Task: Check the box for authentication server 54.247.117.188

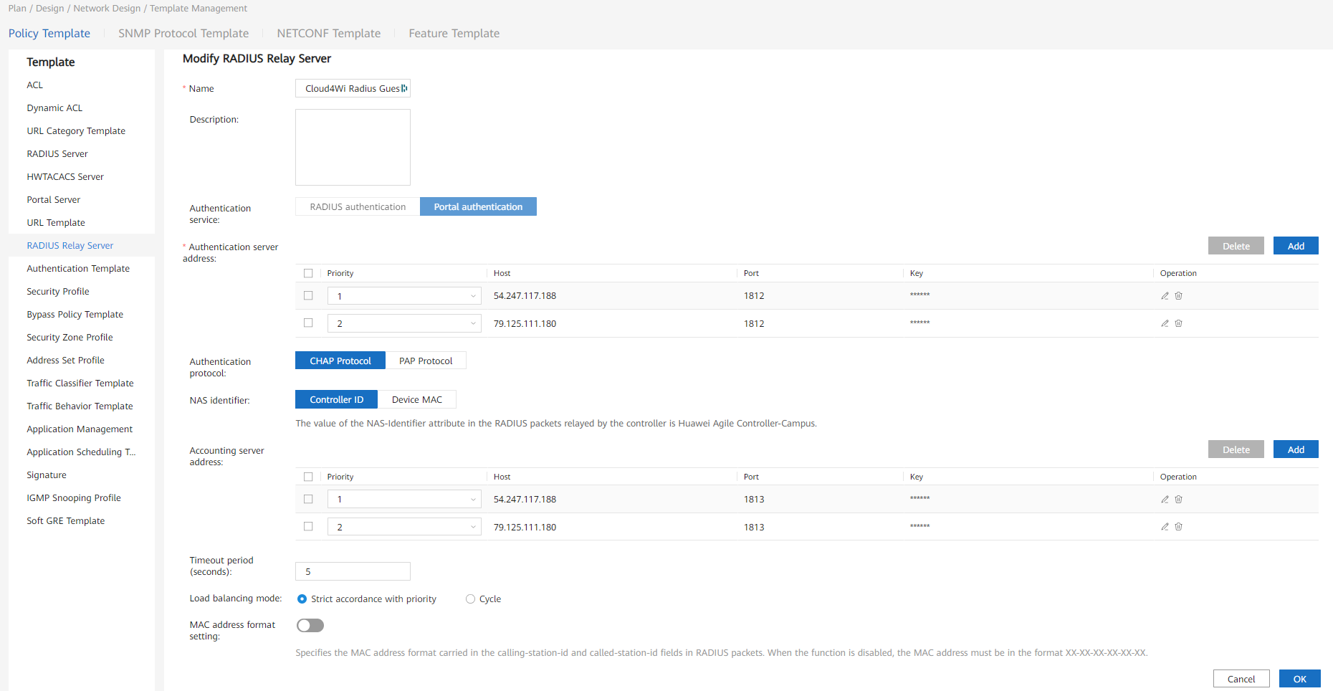Action: click(x=308, y=295)
